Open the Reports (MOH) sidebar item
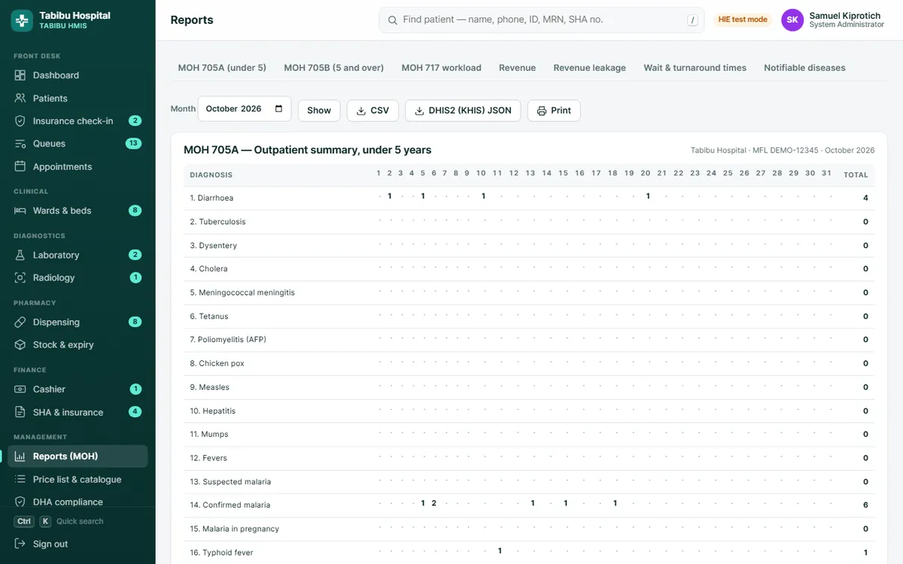This screenshot has height=564, width=903. (78, 456)
